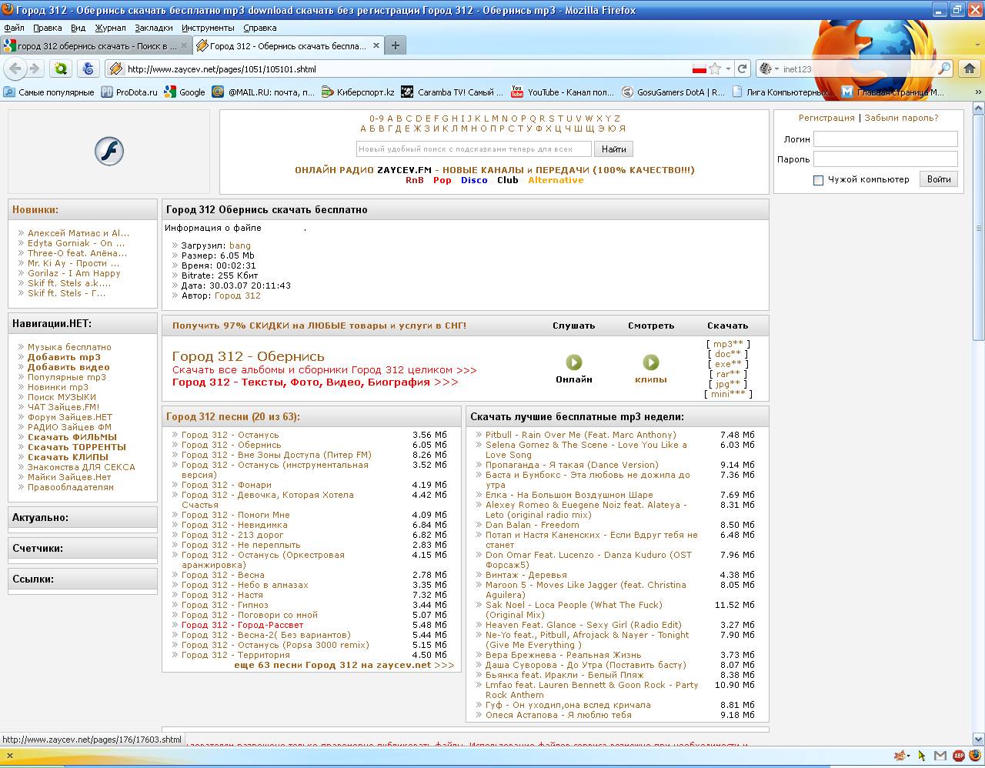Reload the page with the refresh icon
The width and height of the screenshot is (985, 768).
[743, 68]
